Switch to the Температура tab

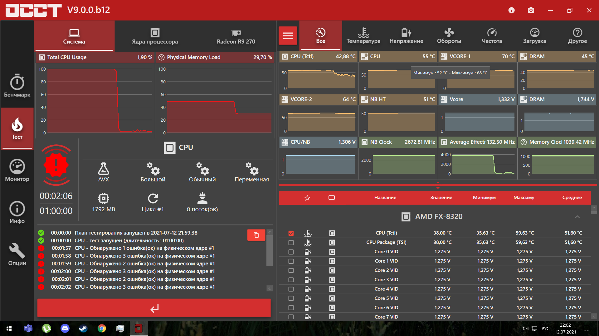(363, 36)
